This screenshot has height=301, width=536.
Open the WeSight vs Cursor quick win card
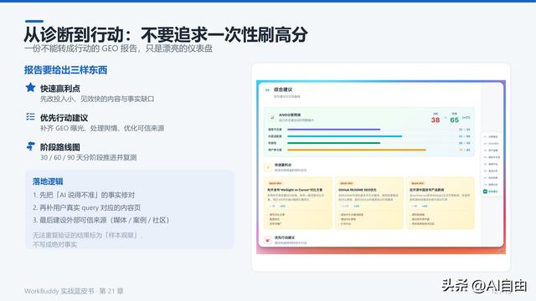298,202
